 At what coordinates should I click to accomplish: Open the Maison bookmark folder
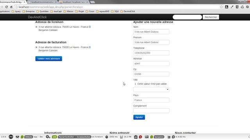68,11
